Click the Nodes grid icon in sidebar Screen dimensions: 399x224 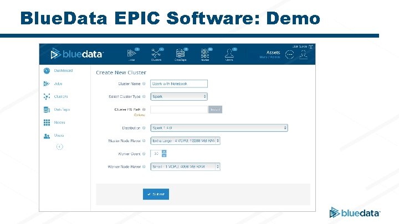click(47, 122)
